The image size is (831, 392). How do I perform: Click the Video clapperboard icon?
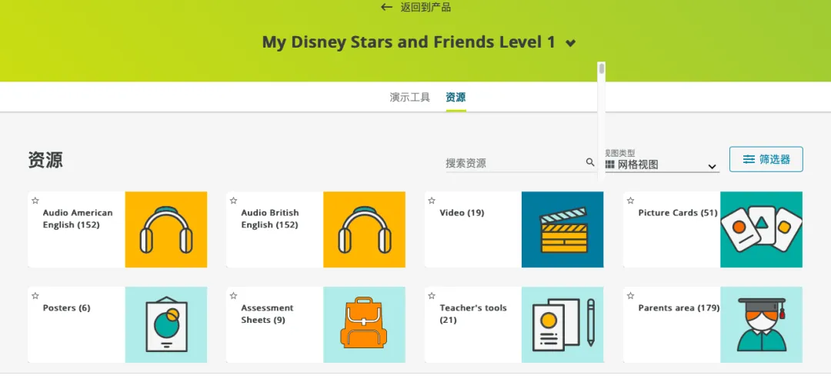[x=562, y=229]
